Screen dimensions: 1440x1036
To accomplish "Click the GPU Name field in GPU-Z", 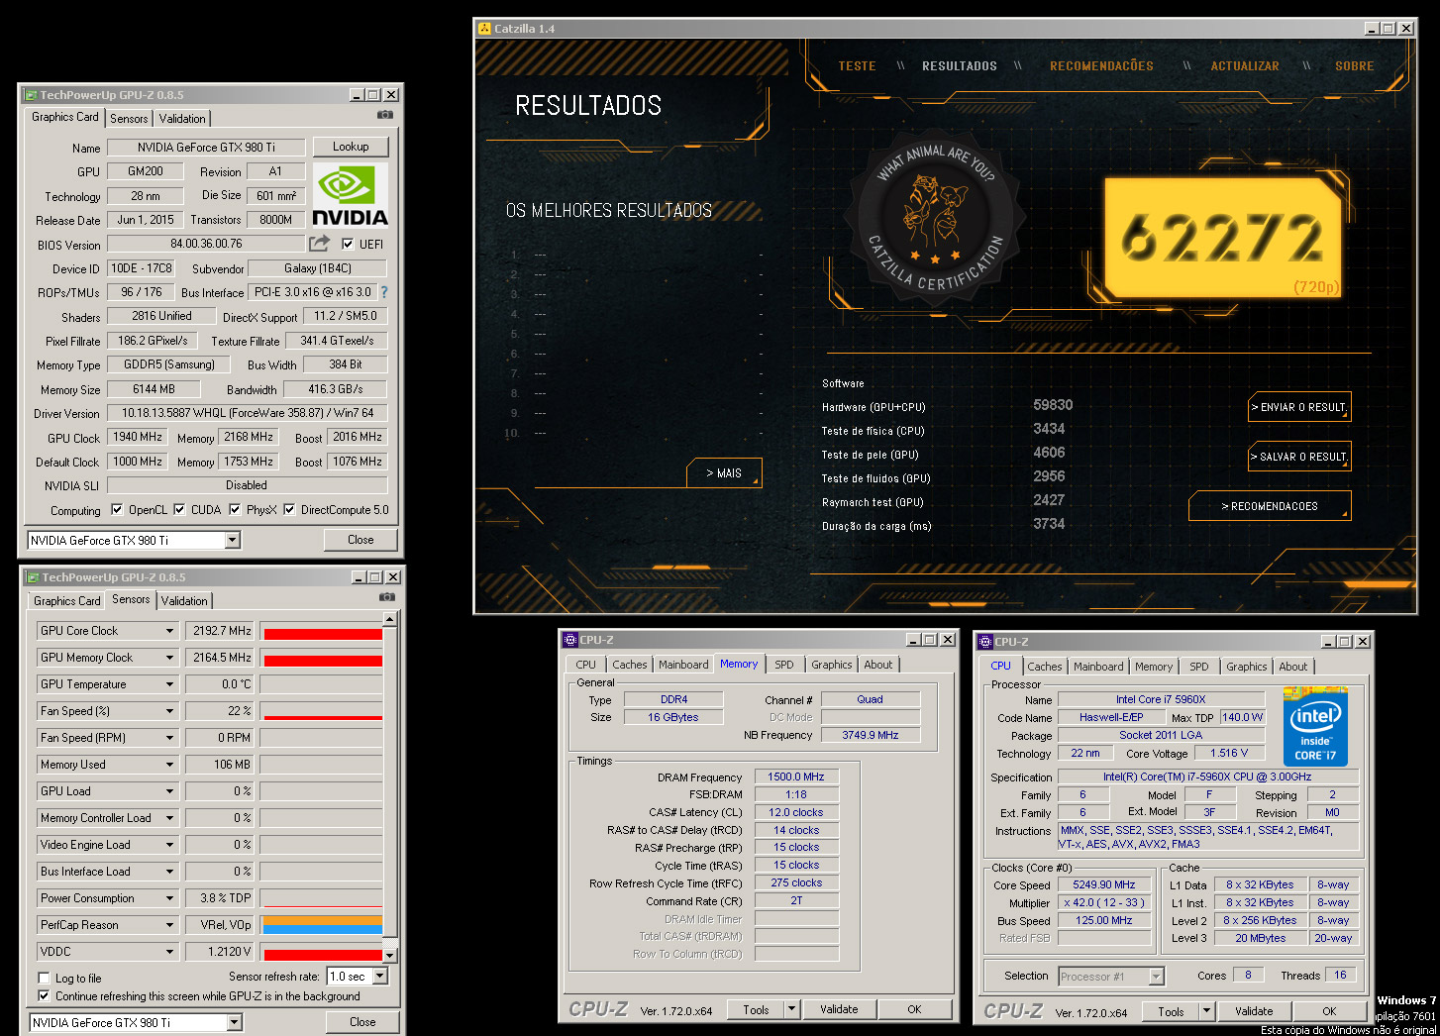I will coord(206,147).
